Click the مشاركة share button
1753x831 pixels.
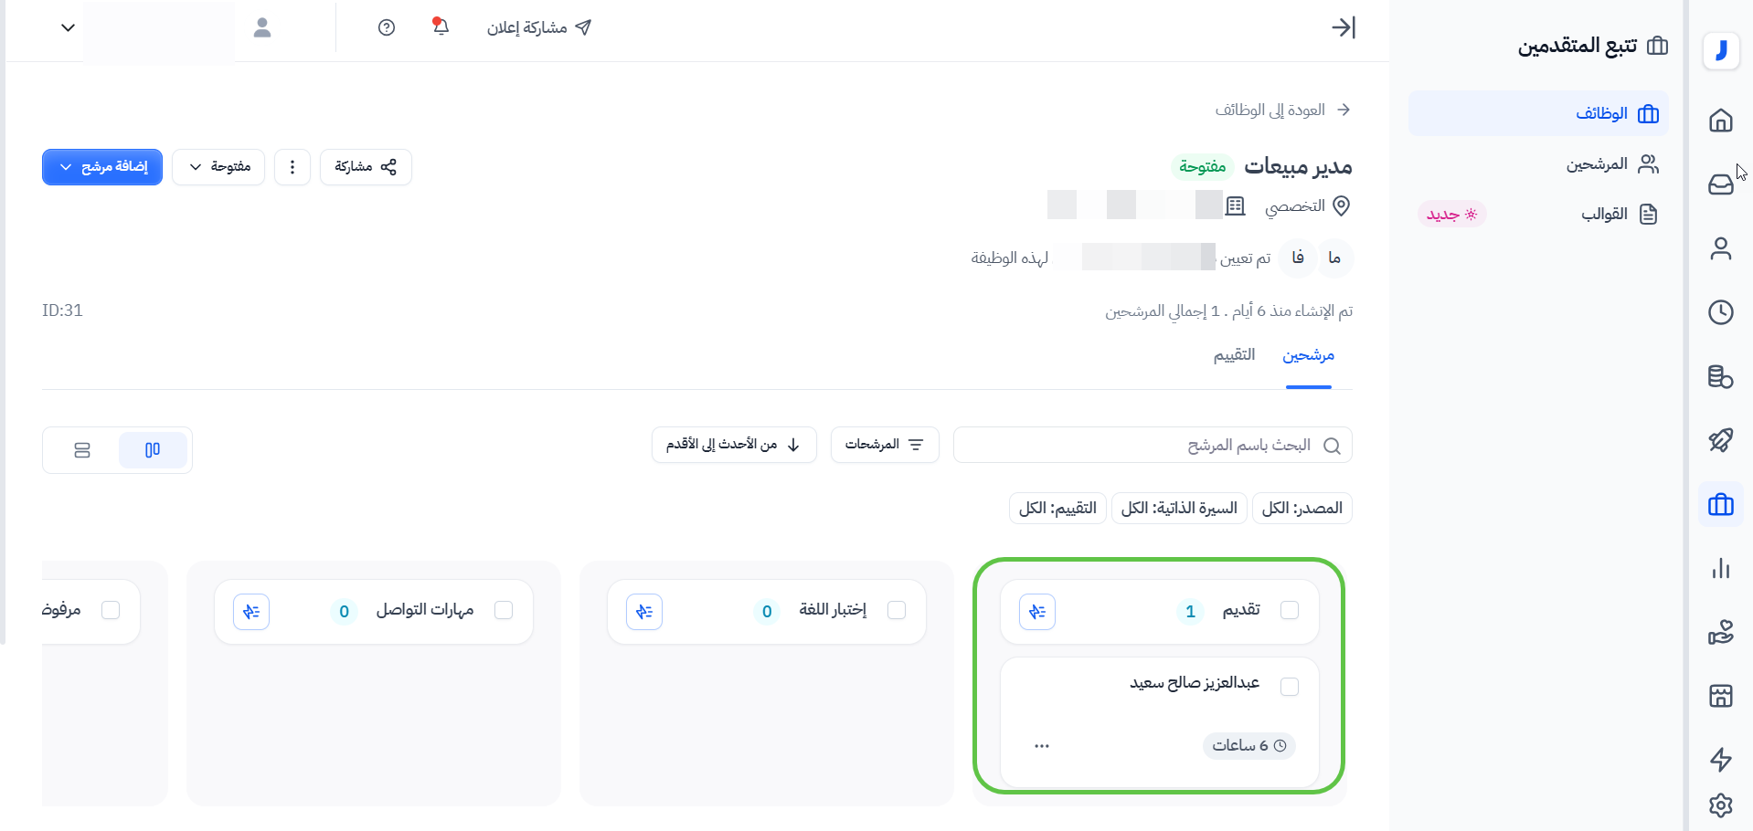coord(366,167)
